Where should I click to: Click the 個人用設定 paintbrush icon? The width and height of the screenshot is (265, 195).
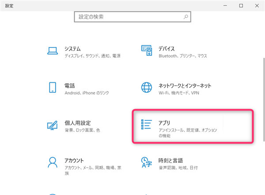tap(53, 125)
